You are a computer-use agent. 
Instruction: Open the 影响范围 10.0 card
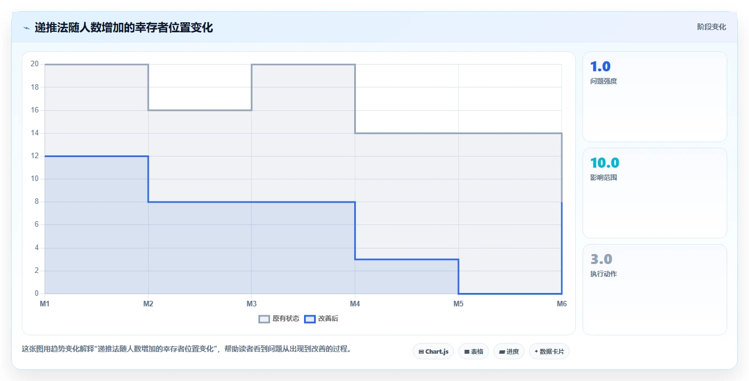point(654,193)
